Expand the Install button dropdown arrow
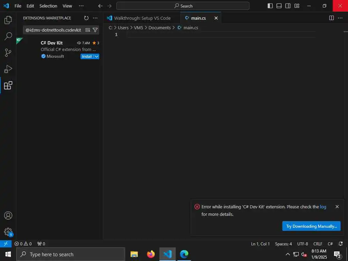 (97, 56)
